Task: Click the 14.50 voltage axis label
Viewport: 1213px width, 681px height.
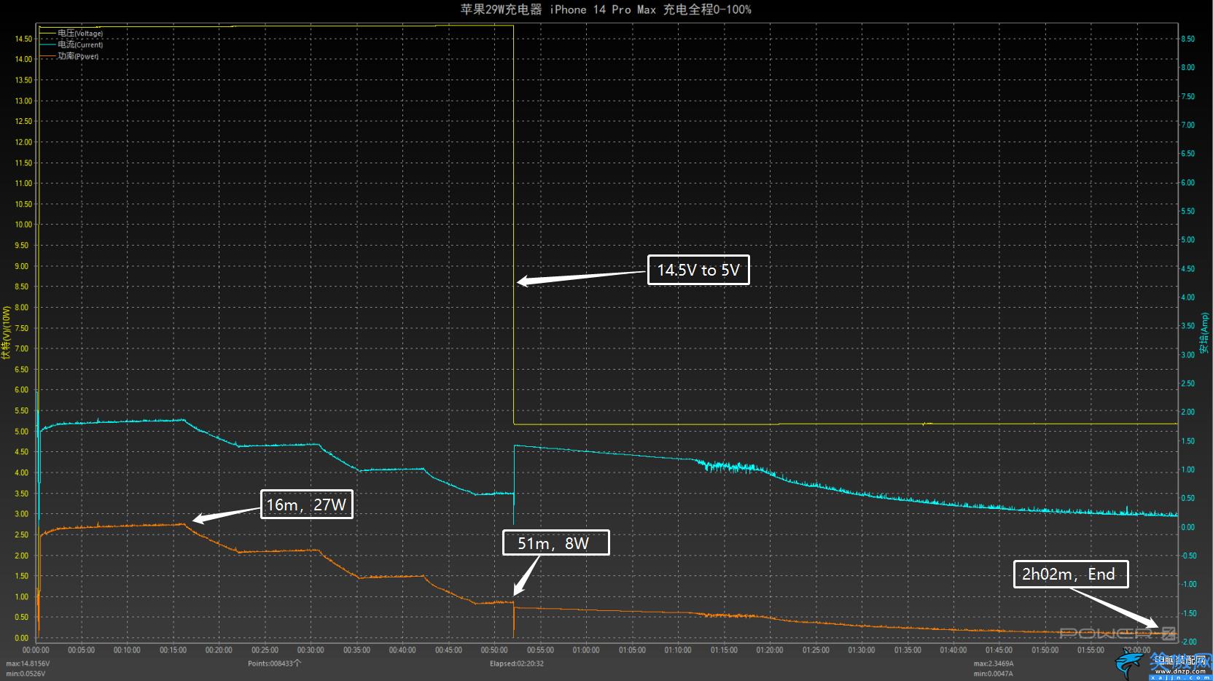Action: coord(23,39)
